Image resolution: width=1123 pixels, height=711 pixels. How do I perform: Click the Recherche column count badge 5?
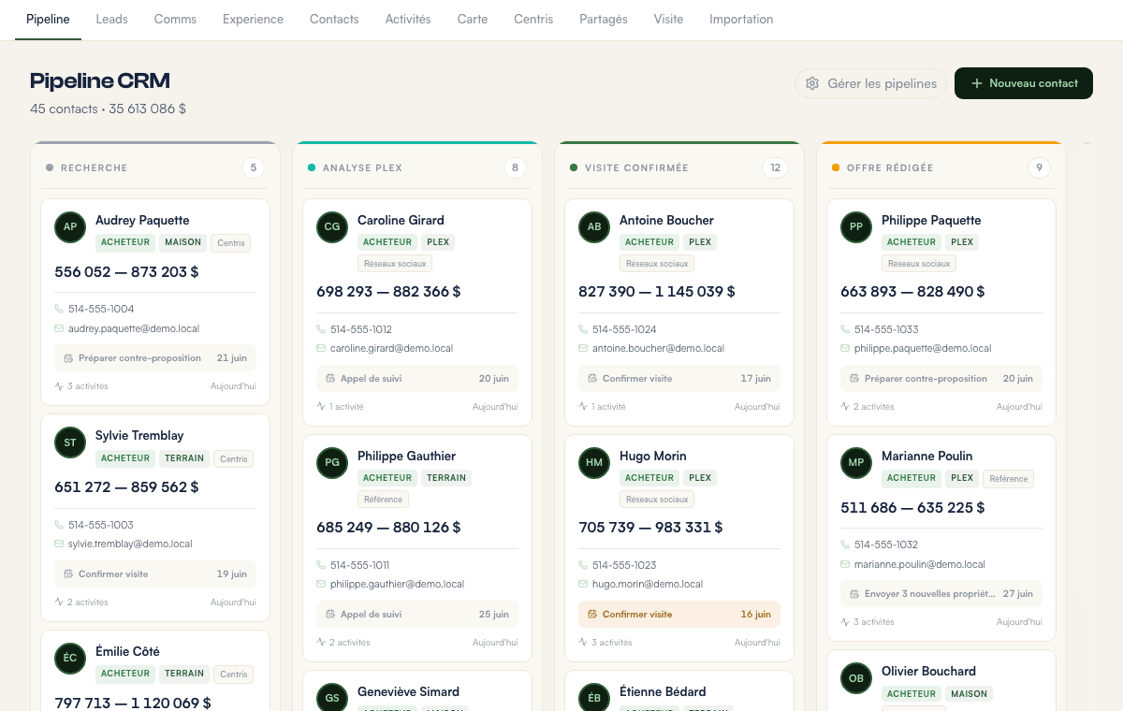253,168
